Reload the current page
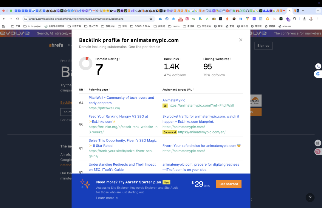The width and height of the screenshot is (322, 208). (x=18, y=19)
